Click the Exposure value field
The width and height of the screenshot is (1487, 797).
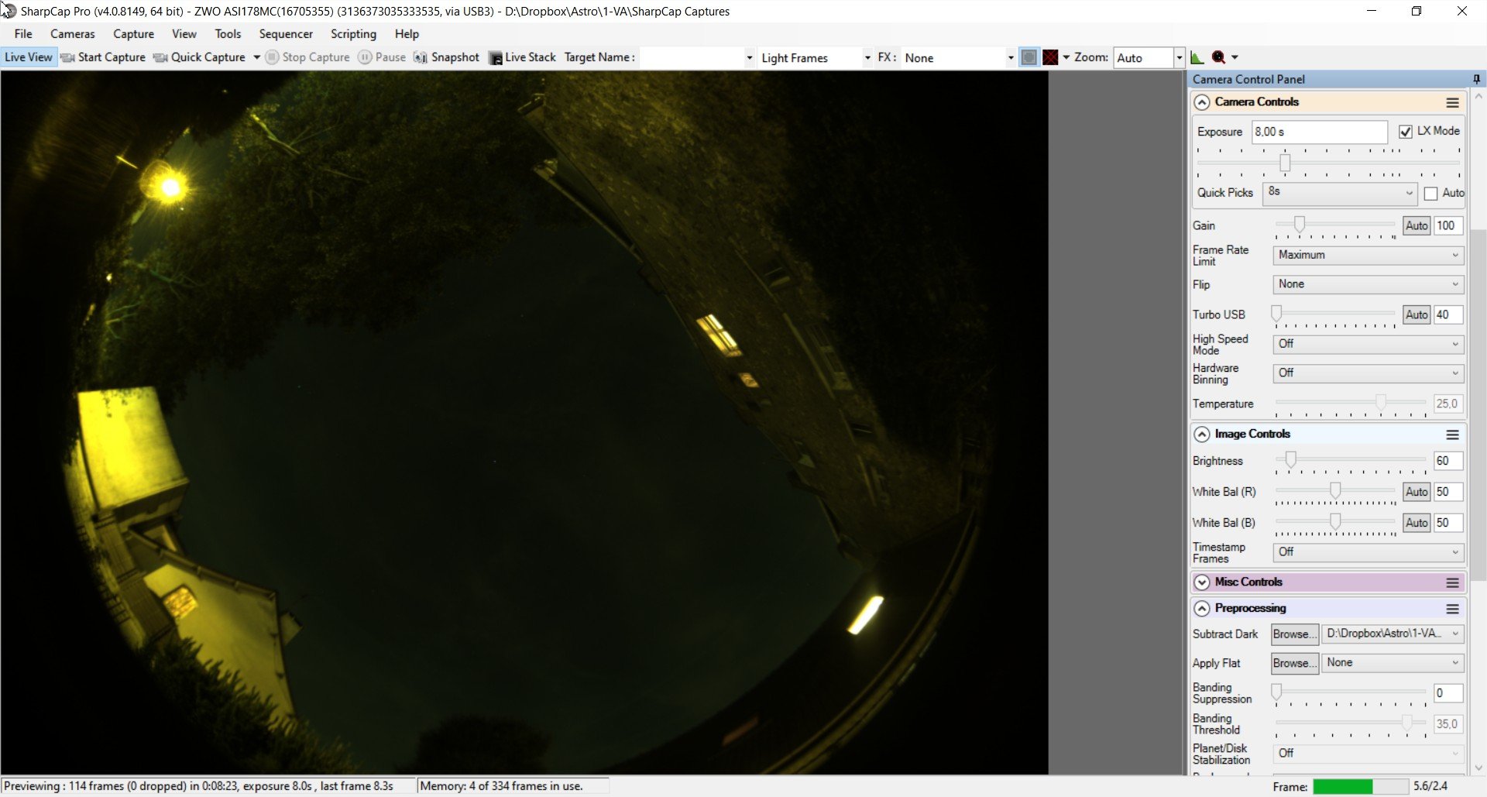tap(1320, 132)
